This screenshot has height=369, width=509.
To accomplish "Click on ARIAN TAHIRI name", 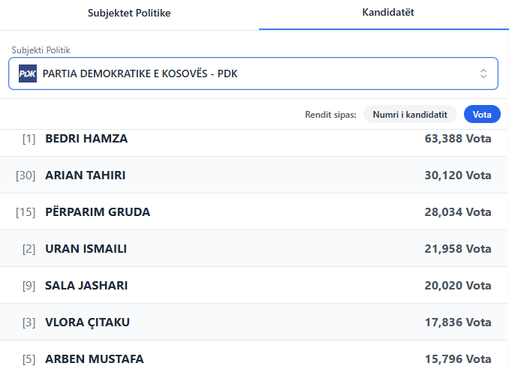I will (x=85, y=175).
